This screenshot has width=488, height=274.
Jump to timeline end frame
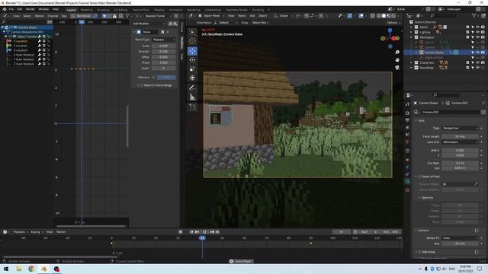[217, 231]
